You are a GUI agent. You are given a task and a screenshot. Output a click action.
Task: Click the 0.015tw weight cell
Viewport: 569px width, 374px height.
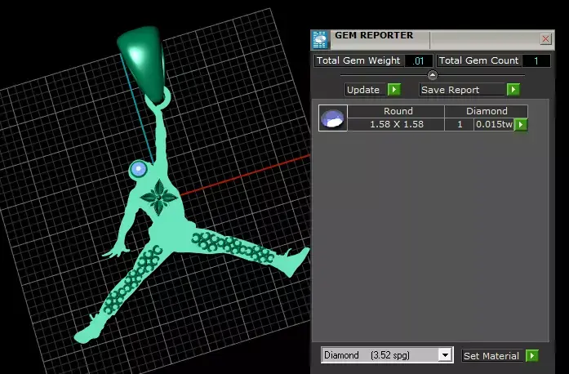coord(494,125)
